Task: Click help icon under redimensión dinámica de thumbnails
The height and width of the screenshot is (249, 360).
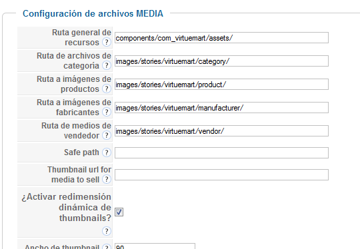Action: click(x=107, y=231)
